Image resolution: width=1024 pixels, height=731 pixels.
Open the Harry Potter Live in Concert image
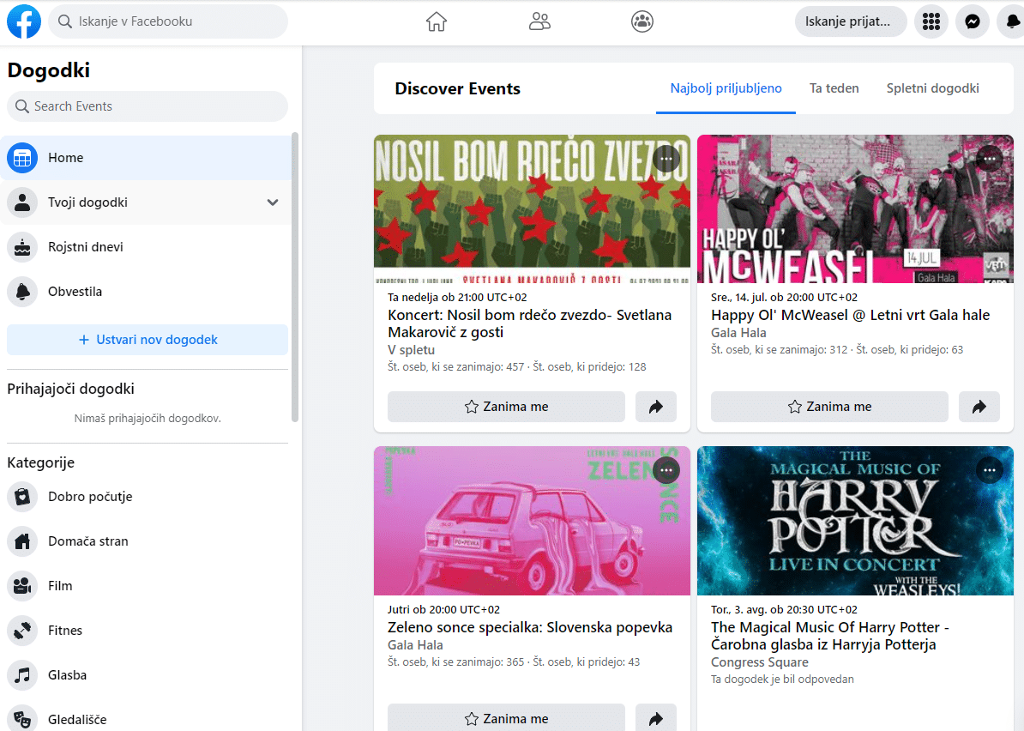coord(855,521)
